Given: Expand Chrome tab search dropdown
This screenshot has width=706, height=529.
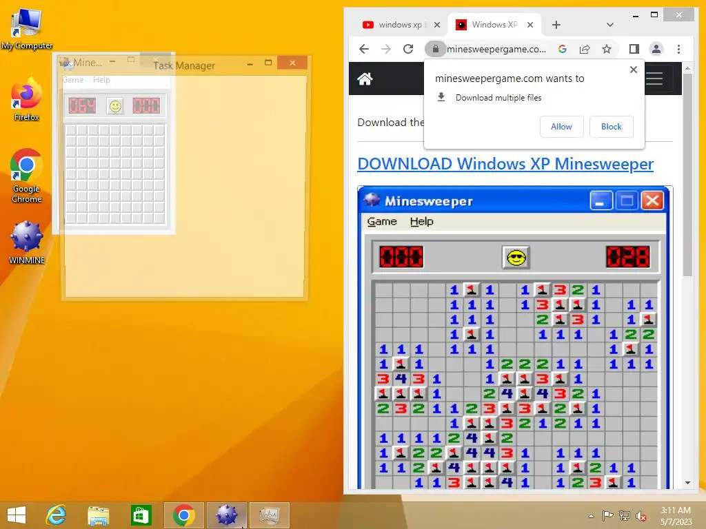Looking at the screenshot, I should [x=610, y=25].
